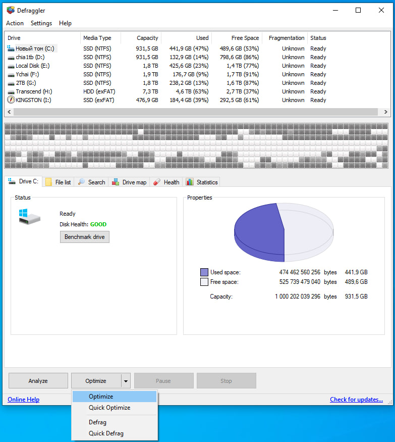Sort by the Fragmentation column header
395x442 pixels.
point(285,38)
